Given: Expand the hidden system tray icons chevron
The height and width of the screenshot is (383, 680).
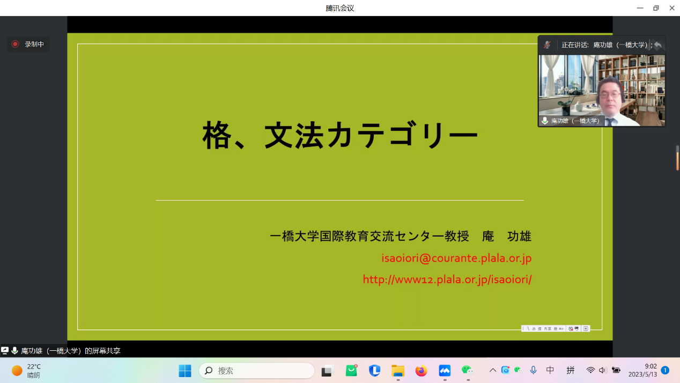Looking at the screenshot, I should point(492,370).
